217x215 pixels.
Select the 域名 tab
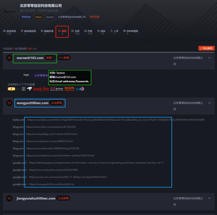click(101, 31)
